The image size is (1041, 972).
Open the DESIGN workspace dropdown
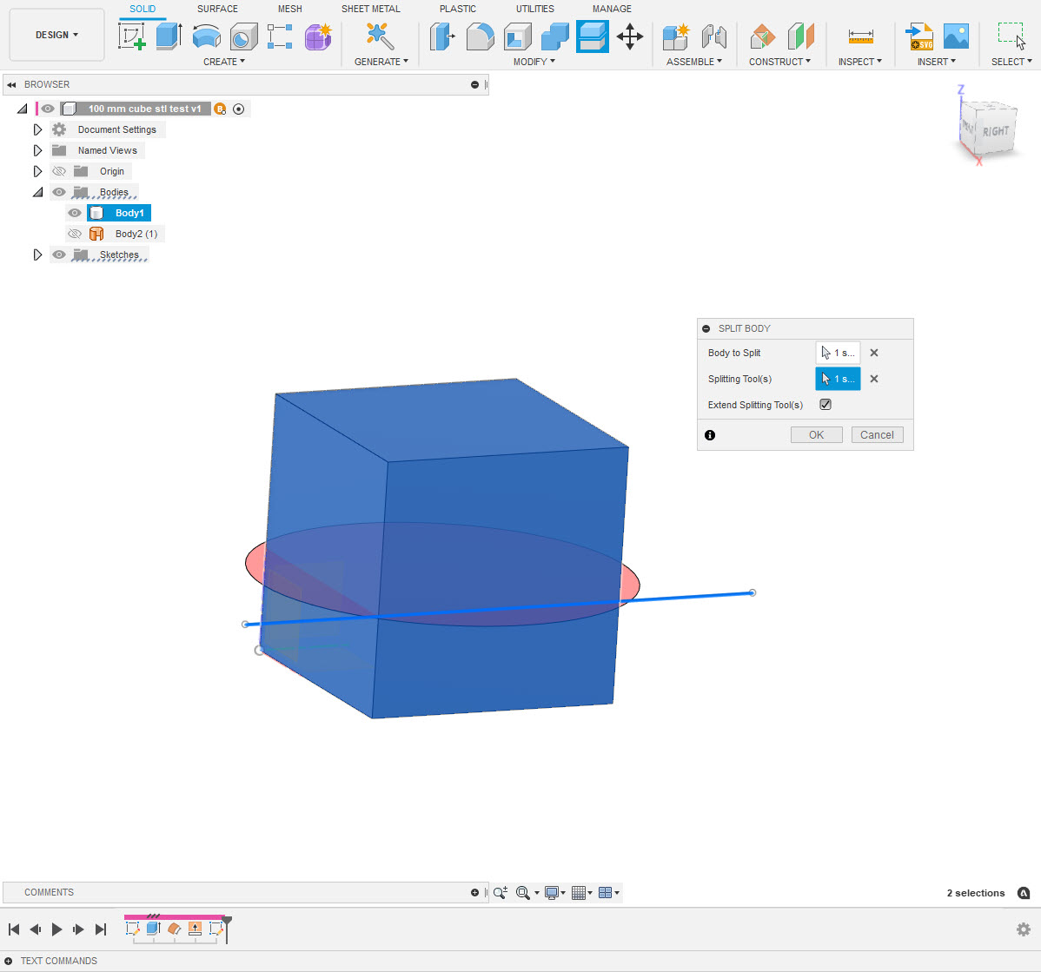(56, 35)
